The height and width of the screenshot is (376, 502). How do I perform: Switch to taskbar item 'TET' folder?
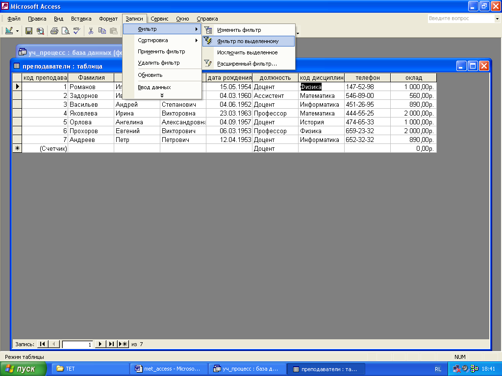point(91,369)
